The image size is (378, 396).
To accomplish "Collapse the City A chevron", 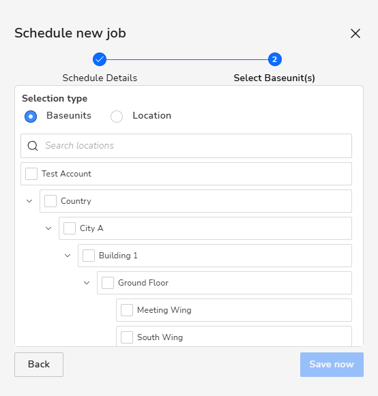I will click(48, 228).
